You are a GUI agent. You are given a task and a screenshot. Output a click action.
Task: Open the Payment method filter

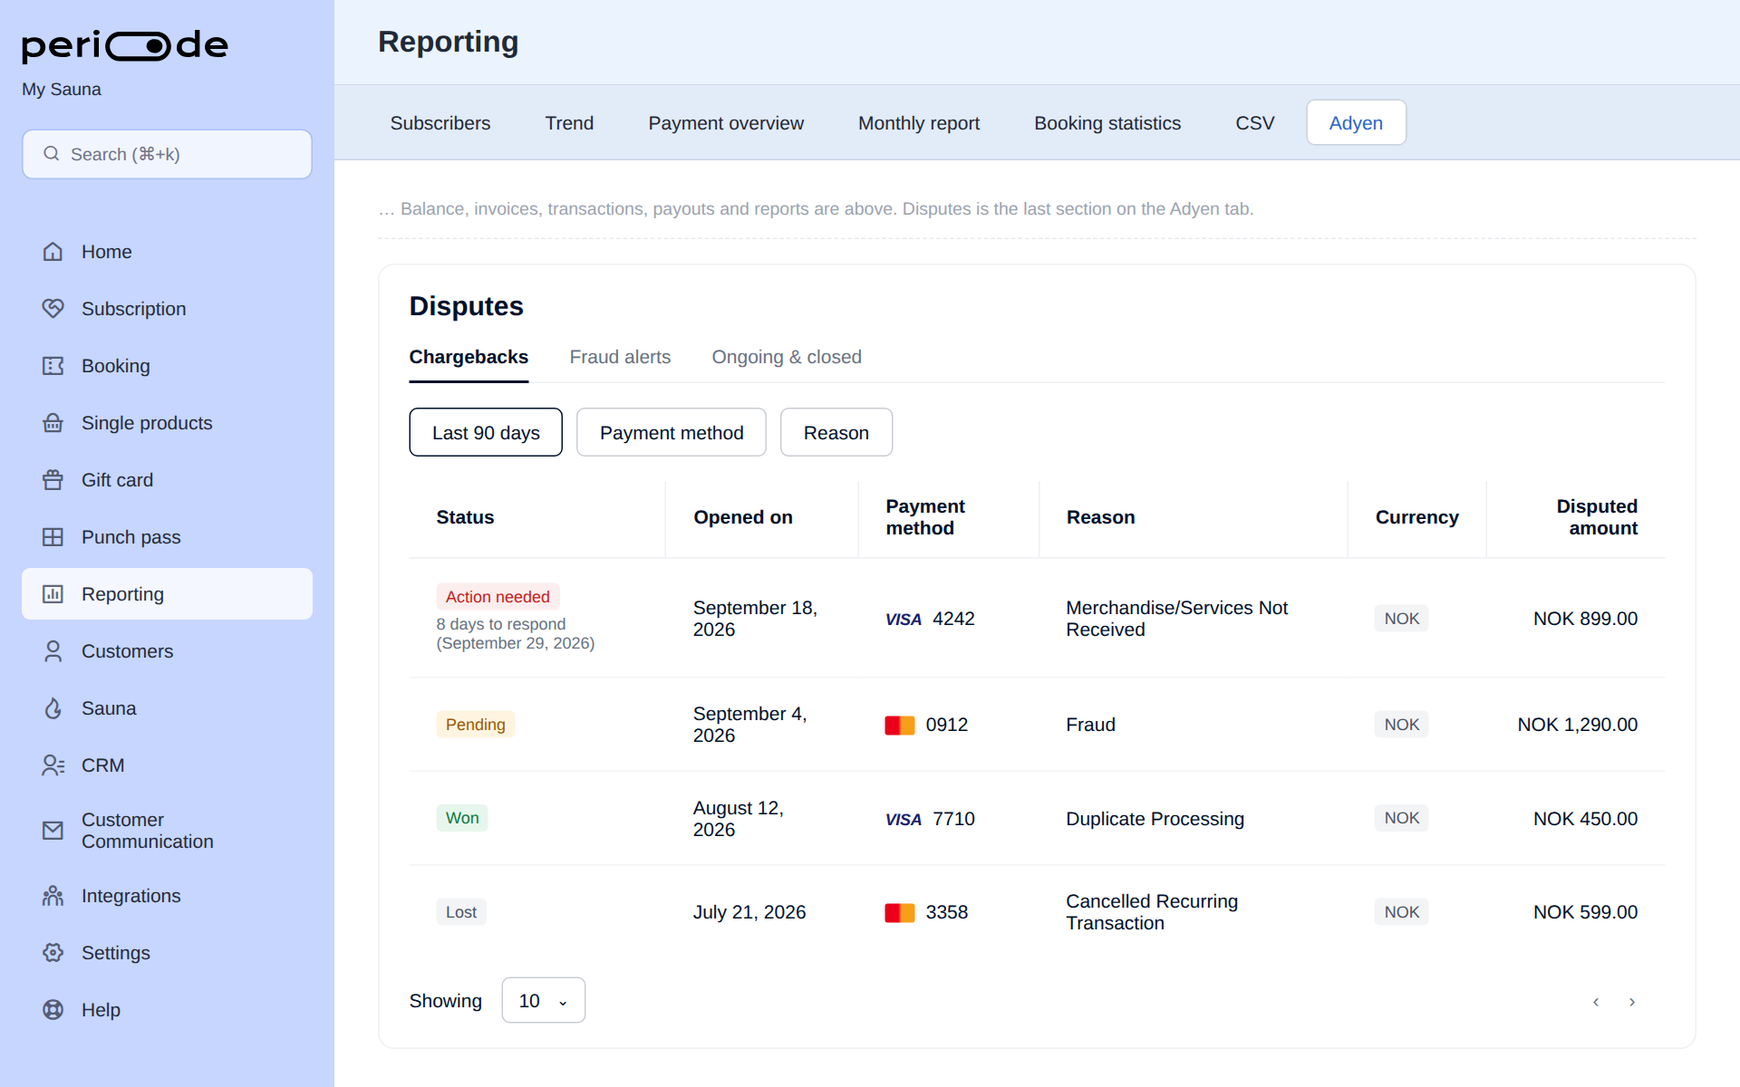[x=672, y=432]
